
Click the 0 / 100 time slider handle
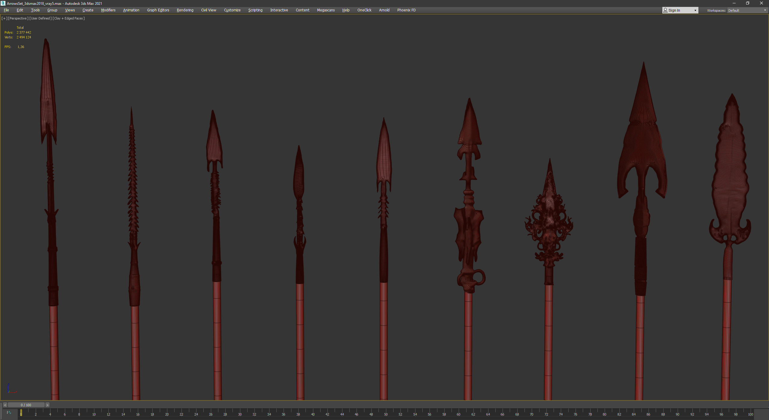[26, 405]
